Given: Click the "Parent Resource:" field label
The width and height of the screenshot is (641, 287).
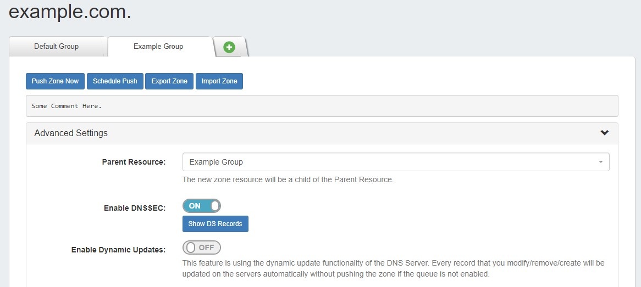Looking at the screenshot, I should point(134,162).
